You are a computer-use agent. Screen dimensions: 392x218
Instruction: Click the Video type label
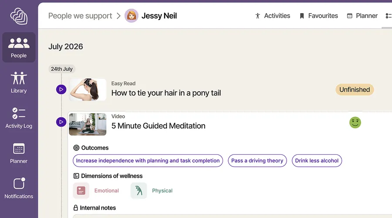click(x=118, y=116)
